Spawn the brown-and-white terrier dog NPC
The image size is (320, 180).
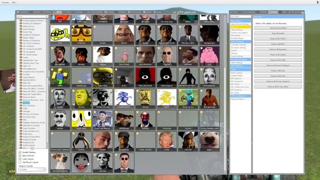60,162
